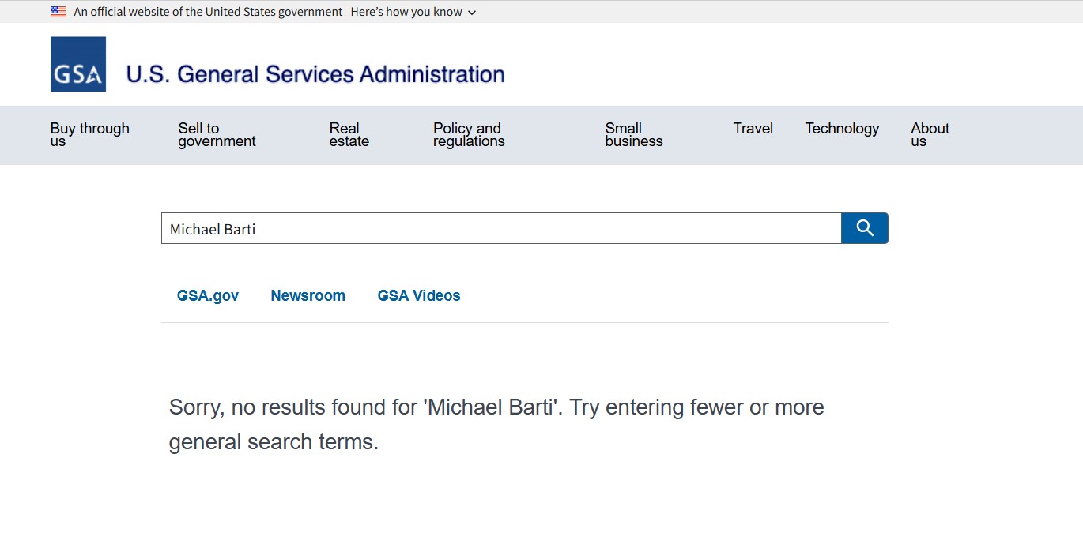This screenshot has height=559, width=1083.
Task: Switch to the GSA.gov results tab
Action: (208, 296)
